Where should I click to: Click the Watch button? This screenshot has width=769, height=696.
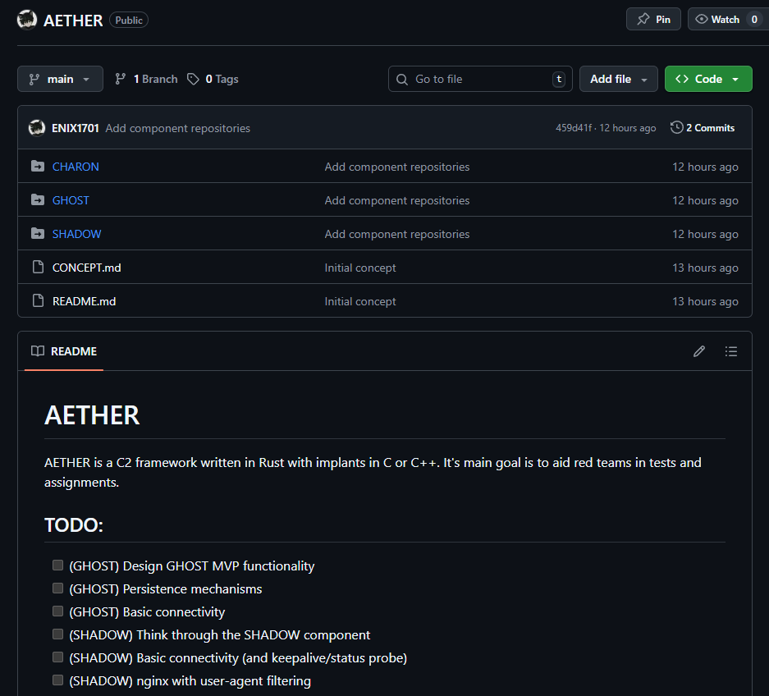717,19
